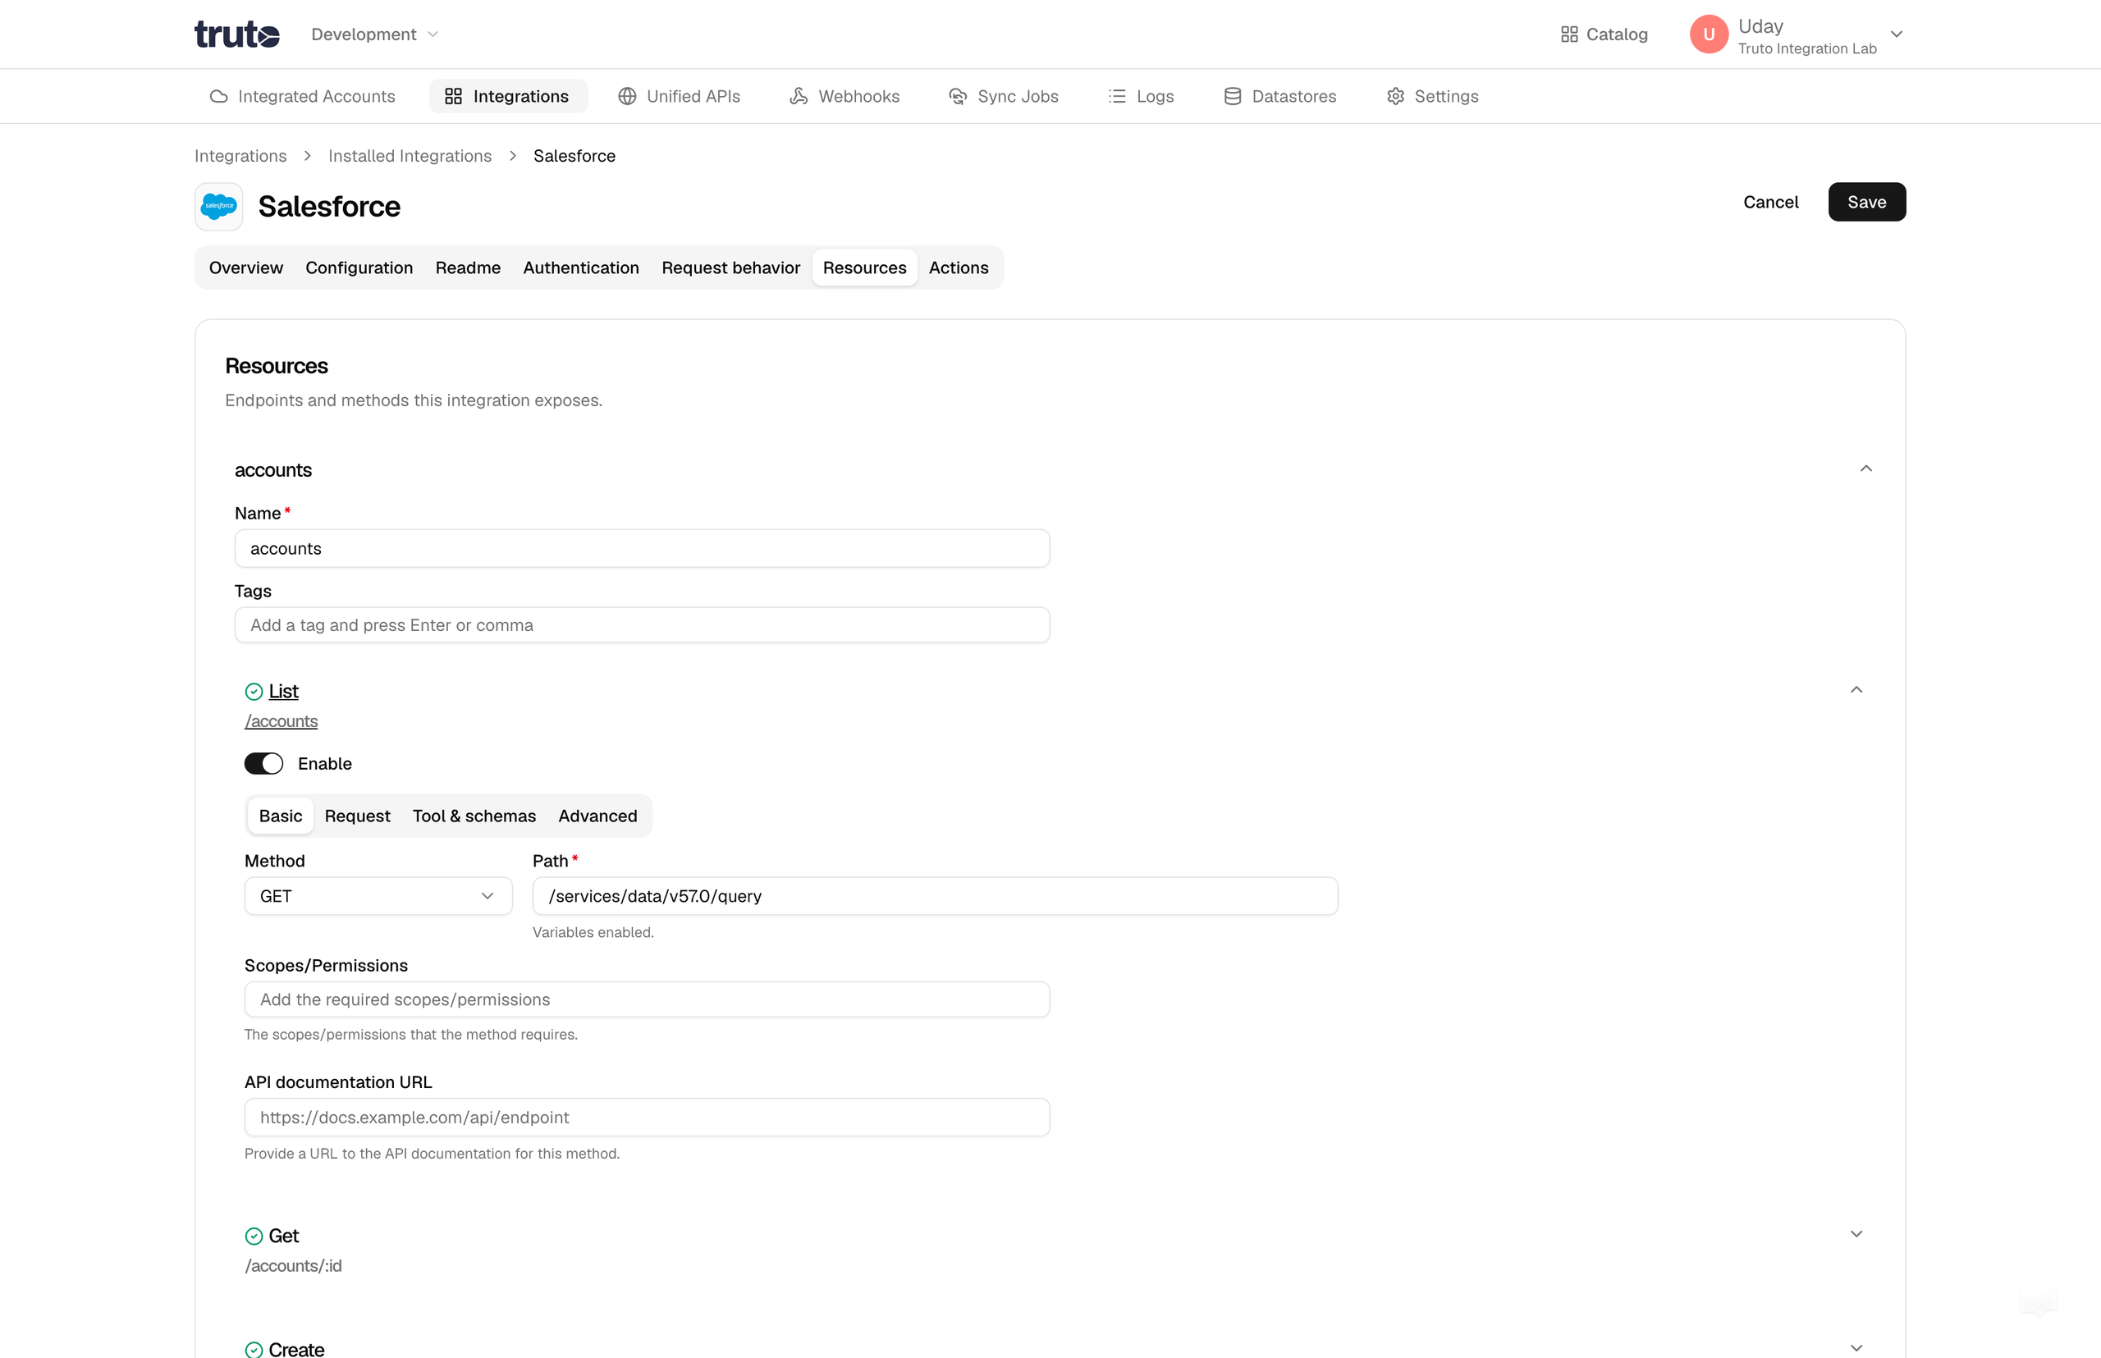Click the Datastores database icon
Image resolution: width=2101 pixels, height=1358 pixels.
pos(1233,96)
